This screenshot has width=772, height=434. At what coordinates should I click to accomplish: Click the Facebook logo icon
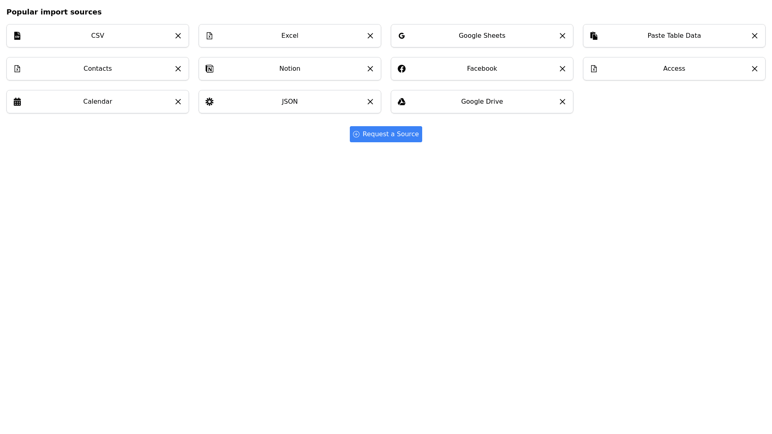[x=402, y=69]
